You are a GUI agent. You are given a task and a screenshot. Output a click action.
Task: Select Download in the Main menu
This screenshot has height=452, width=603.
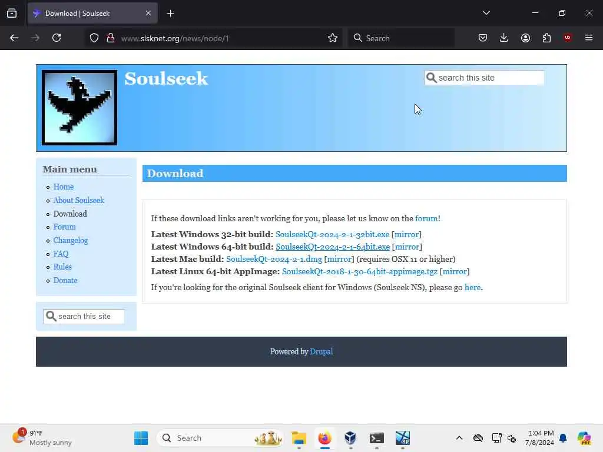point(70,214)
